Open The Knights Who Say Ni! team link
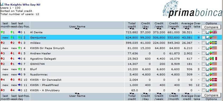223x101 pixels. click(x=22, y=4)
